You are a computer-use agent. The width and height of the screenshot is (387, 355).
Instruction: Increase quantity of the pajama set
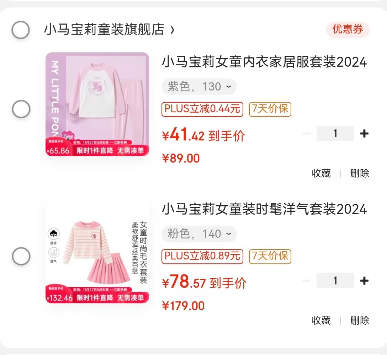[x=364, y=134]
